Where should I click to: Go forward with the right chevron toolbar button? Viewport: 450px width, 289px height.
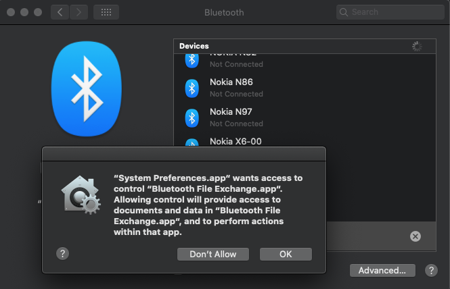[78, 12]
